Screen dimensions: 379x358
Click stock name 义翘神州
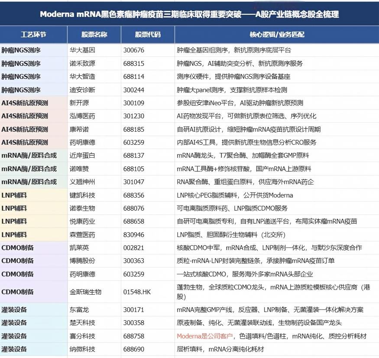click(x=82, y=182)
